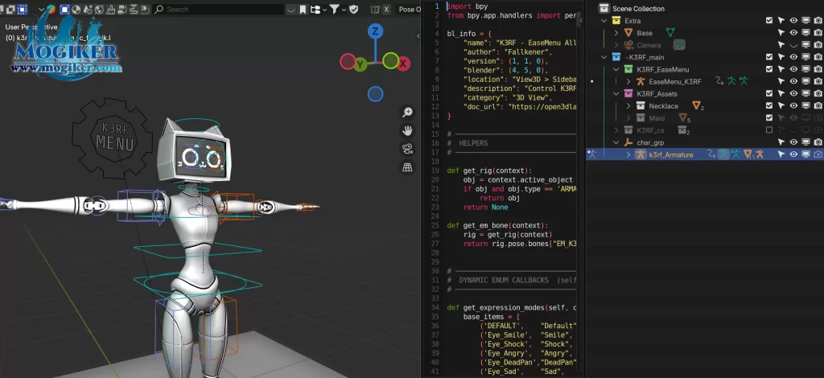Screen dimensions: 824x378
Task: Expand the k3rf_Armature object
Action: (628, 154)
